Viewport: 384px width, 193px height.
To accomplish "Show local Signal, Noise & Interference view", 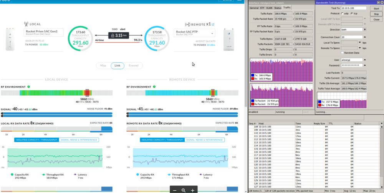I will (x=79, y=140).
